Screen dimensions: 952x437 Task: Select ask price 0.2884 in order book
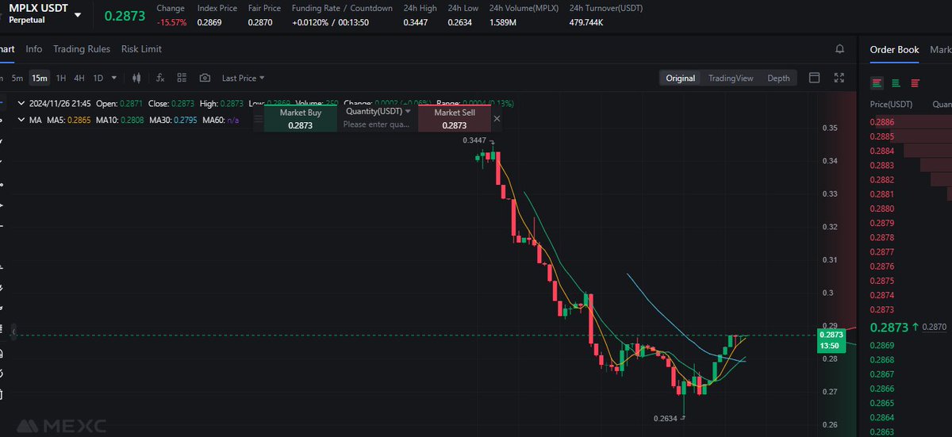(x=882, y=151)
